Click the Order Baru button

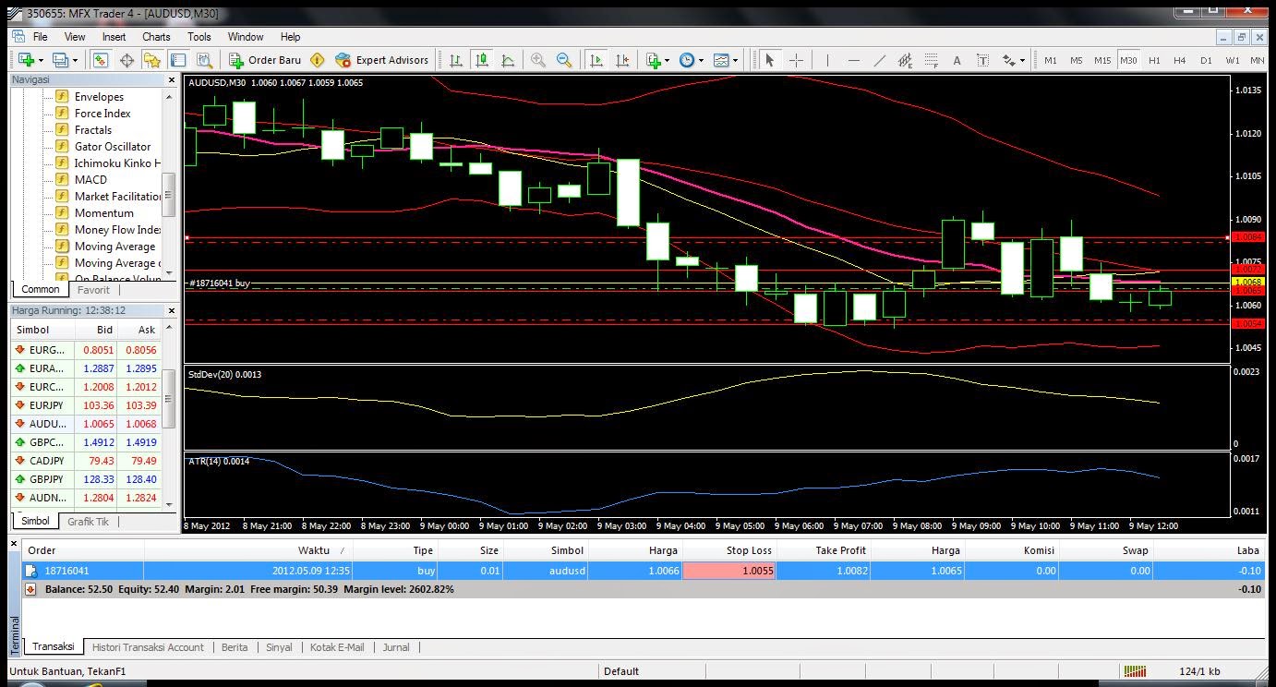click(266, 60)
